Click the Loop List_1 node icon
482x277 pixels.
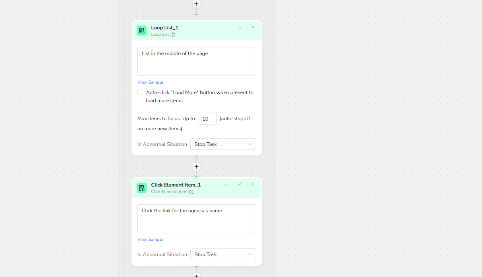[x=142, y=31]
